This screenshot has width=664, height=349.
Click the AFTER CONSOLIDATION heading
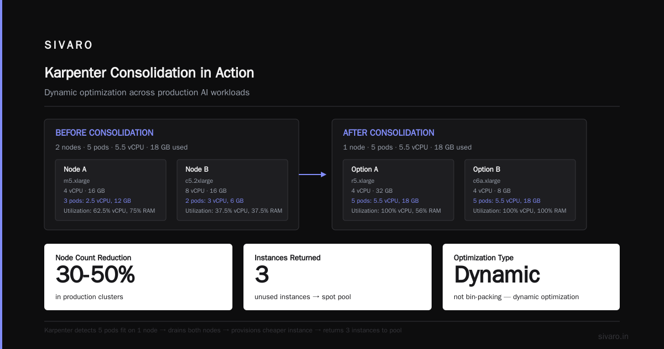(388, 133)
